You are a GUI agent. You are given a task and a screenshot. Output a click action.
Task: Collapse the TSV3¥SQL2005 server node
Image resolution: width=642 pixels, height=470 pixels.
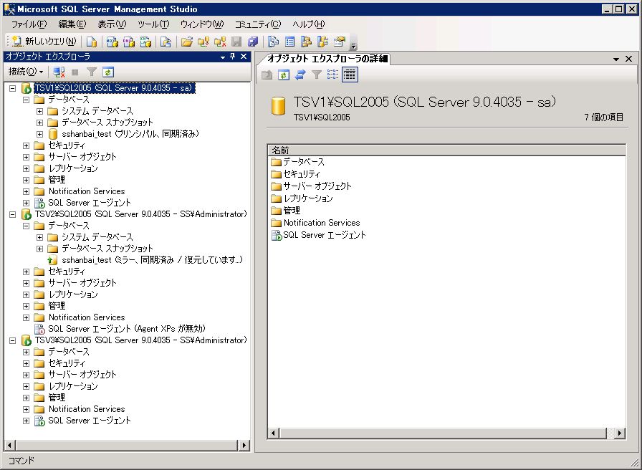click(13, 340)
